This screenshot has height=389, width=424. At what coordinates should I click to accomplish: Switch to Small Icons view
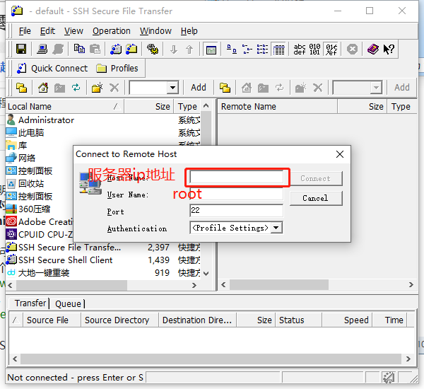247,50
